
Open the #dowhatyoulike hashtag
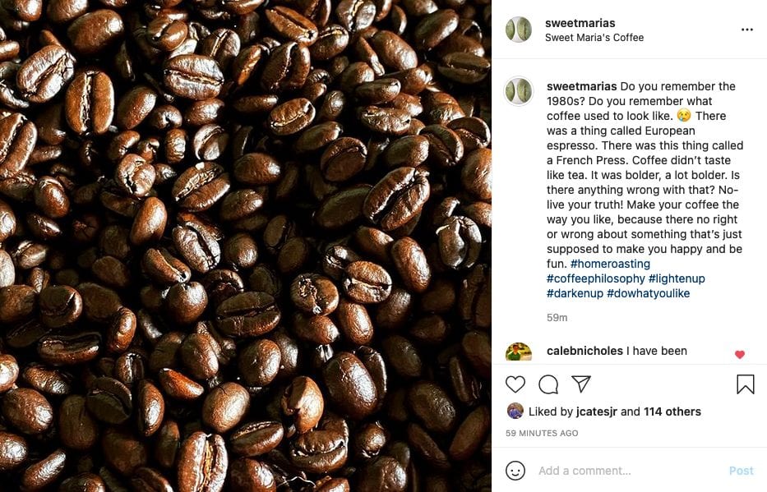(x=648, y=293)
